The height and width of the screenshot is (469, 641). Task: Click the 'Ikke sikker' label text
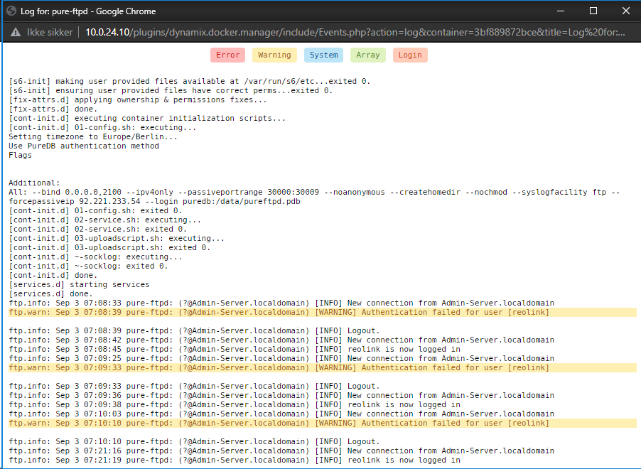50,32
